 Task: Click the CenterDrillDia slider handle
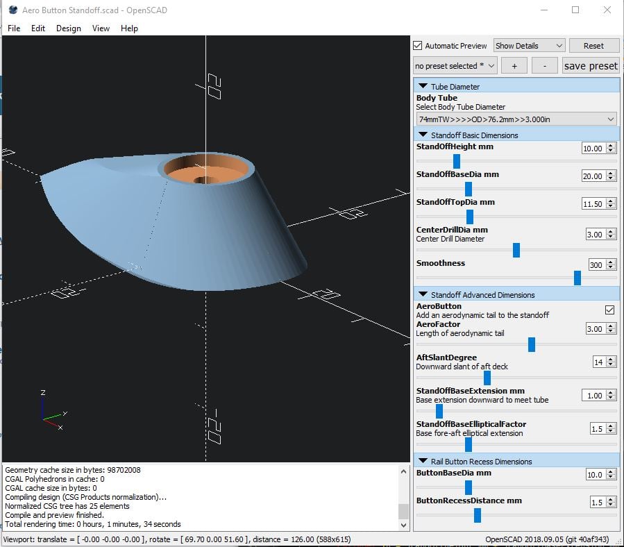pyautogui.click(x=516, y=250)
